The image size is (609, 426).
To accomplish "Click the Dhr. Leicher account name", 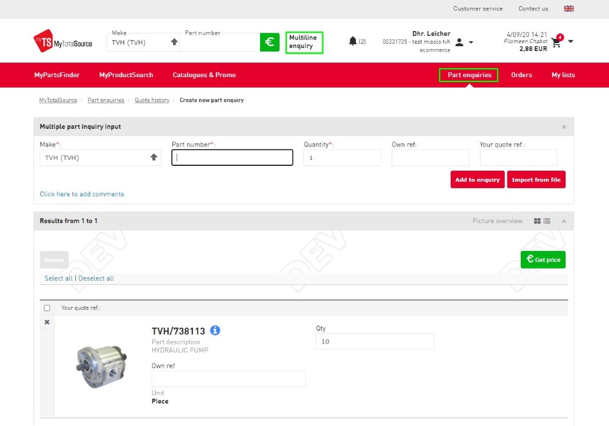I will (431, 33).
